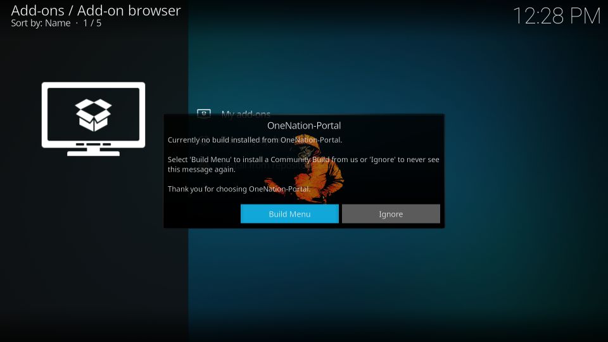The image size is (608, 342).
Task: Dismiss the dialog with Ignore
Action: tap(391, 213)
